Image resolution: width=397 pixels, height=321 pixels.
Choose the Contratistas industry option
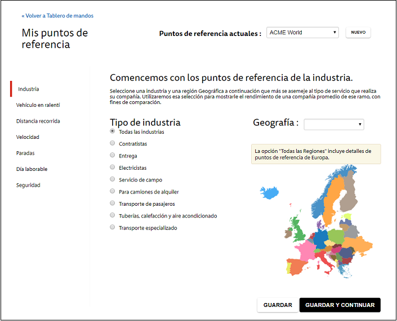[x=113, y=143]
